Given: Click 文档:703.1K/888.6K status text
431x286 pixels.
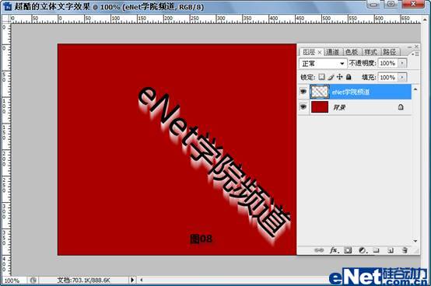Looking at the screenshot, I should tap(83, 280).
